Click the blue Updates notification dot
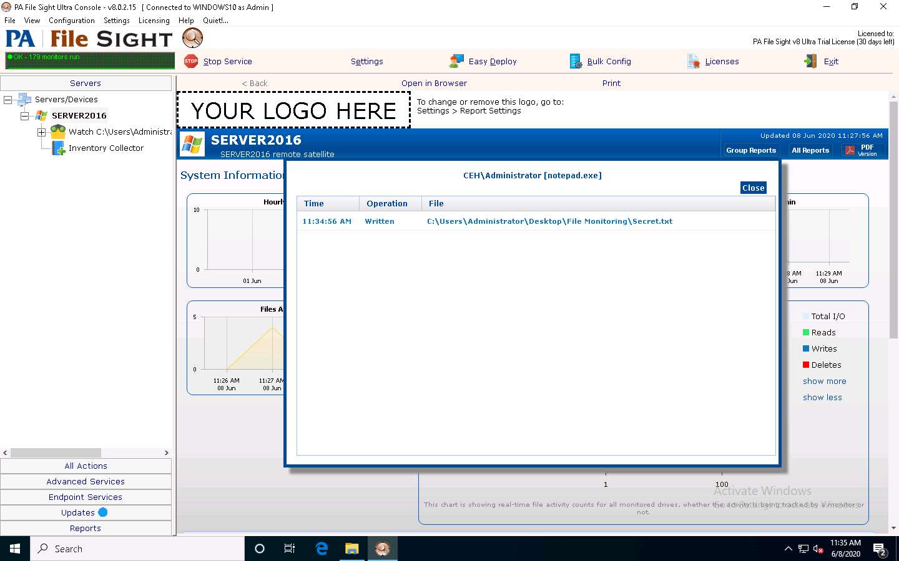899x561 pixels. (x=103, y=512)
